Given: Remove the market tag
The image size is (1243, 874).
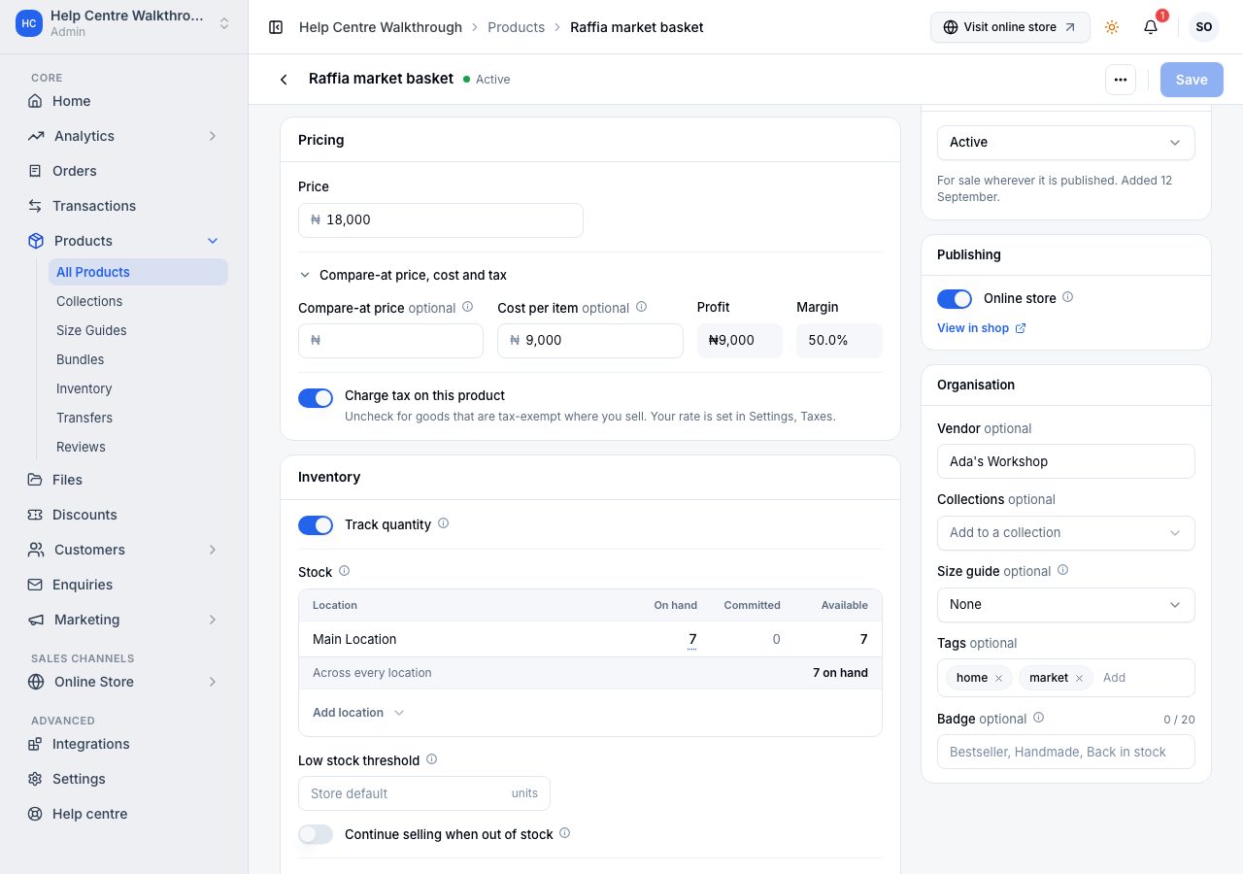Looking at the screenshot, I should (x=1079, y=678).
